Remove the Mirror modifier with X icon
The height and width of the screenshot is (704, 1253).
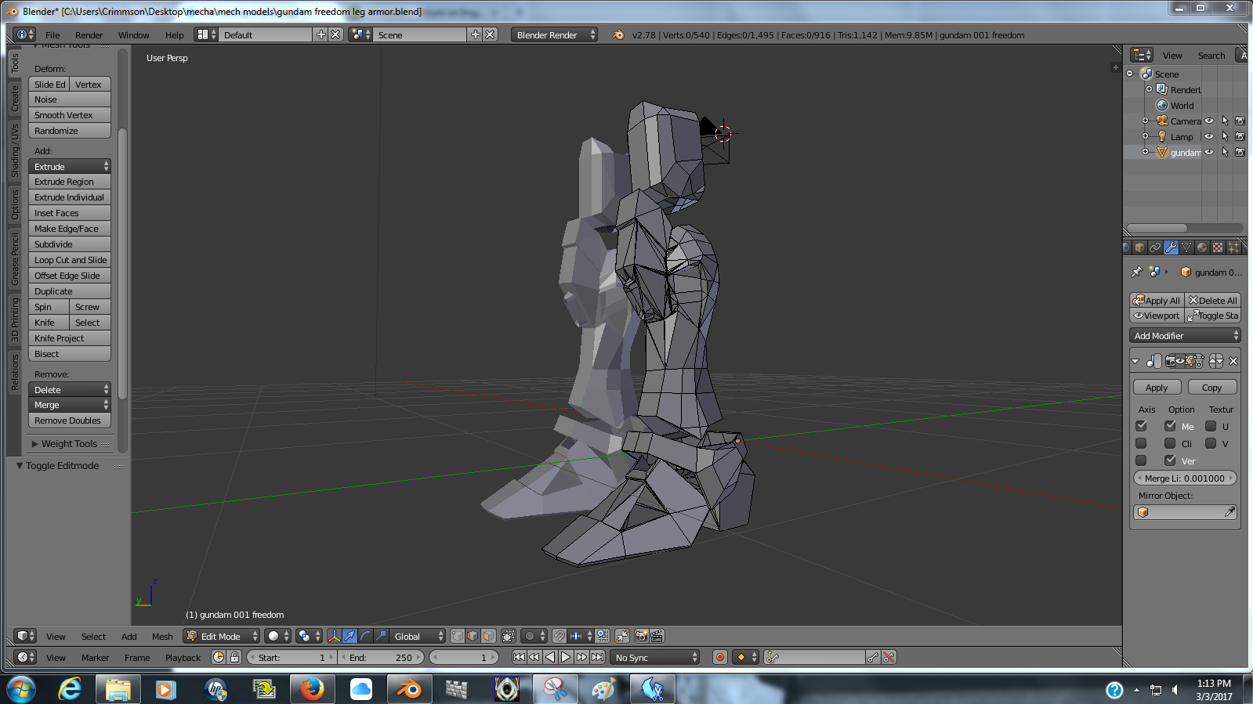point(1233,361)
